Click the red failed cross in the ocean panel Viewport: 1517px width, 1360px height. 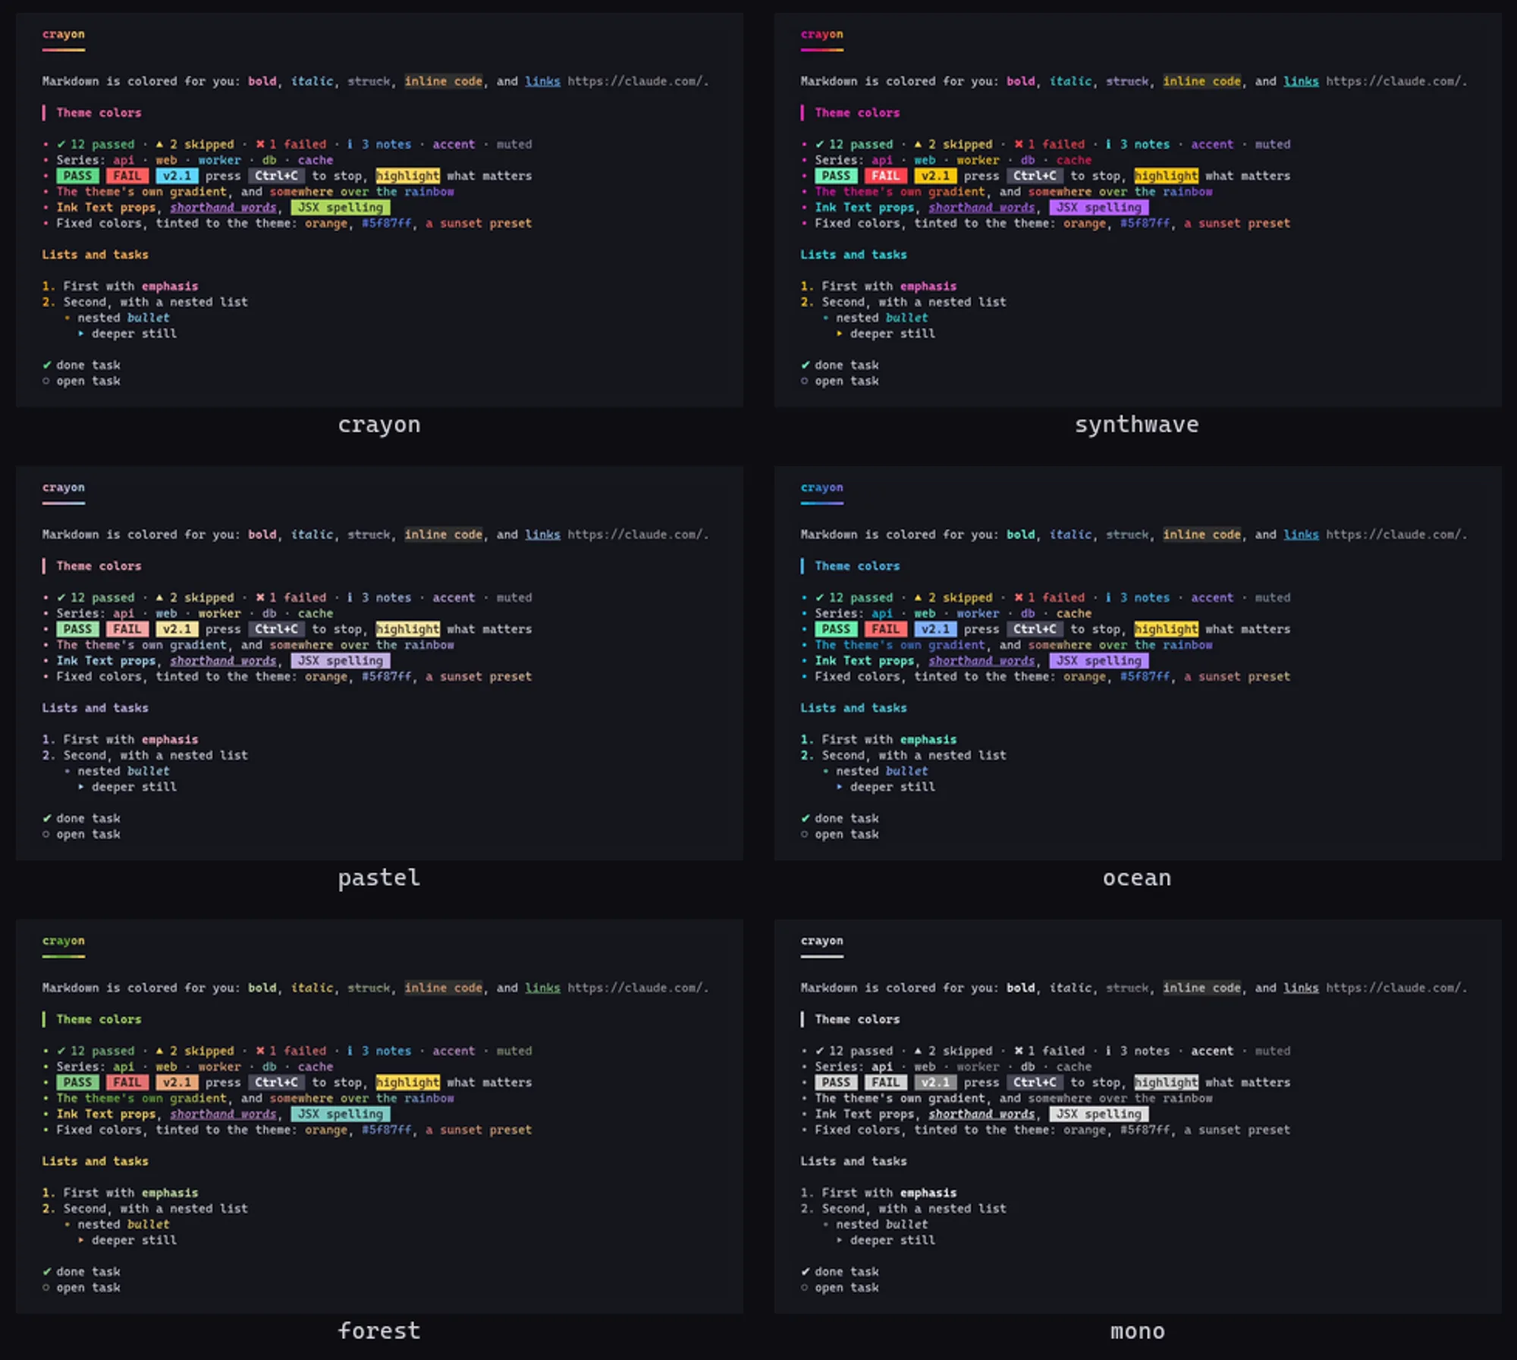[x=1019, y=597]
